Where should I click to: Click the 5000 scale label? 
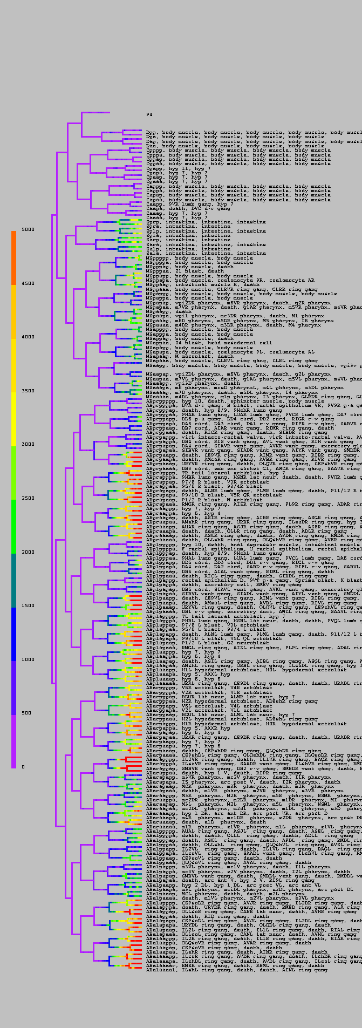click(x=28, y=229)
